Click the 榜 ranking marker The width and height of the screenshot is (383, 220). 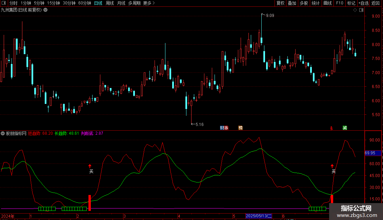[x=240, y=128]
